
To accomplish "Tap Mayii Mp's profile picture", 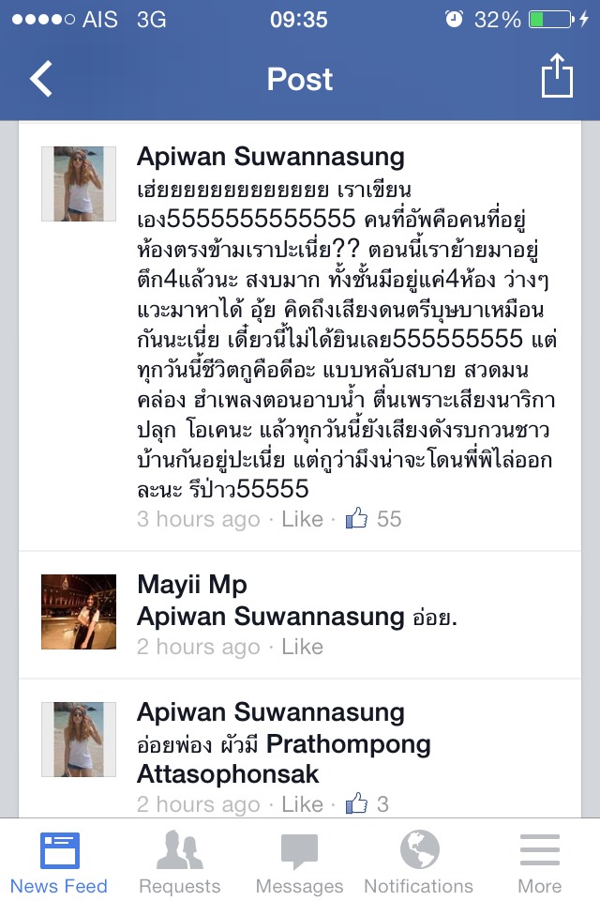I will (x=79, y=612).
